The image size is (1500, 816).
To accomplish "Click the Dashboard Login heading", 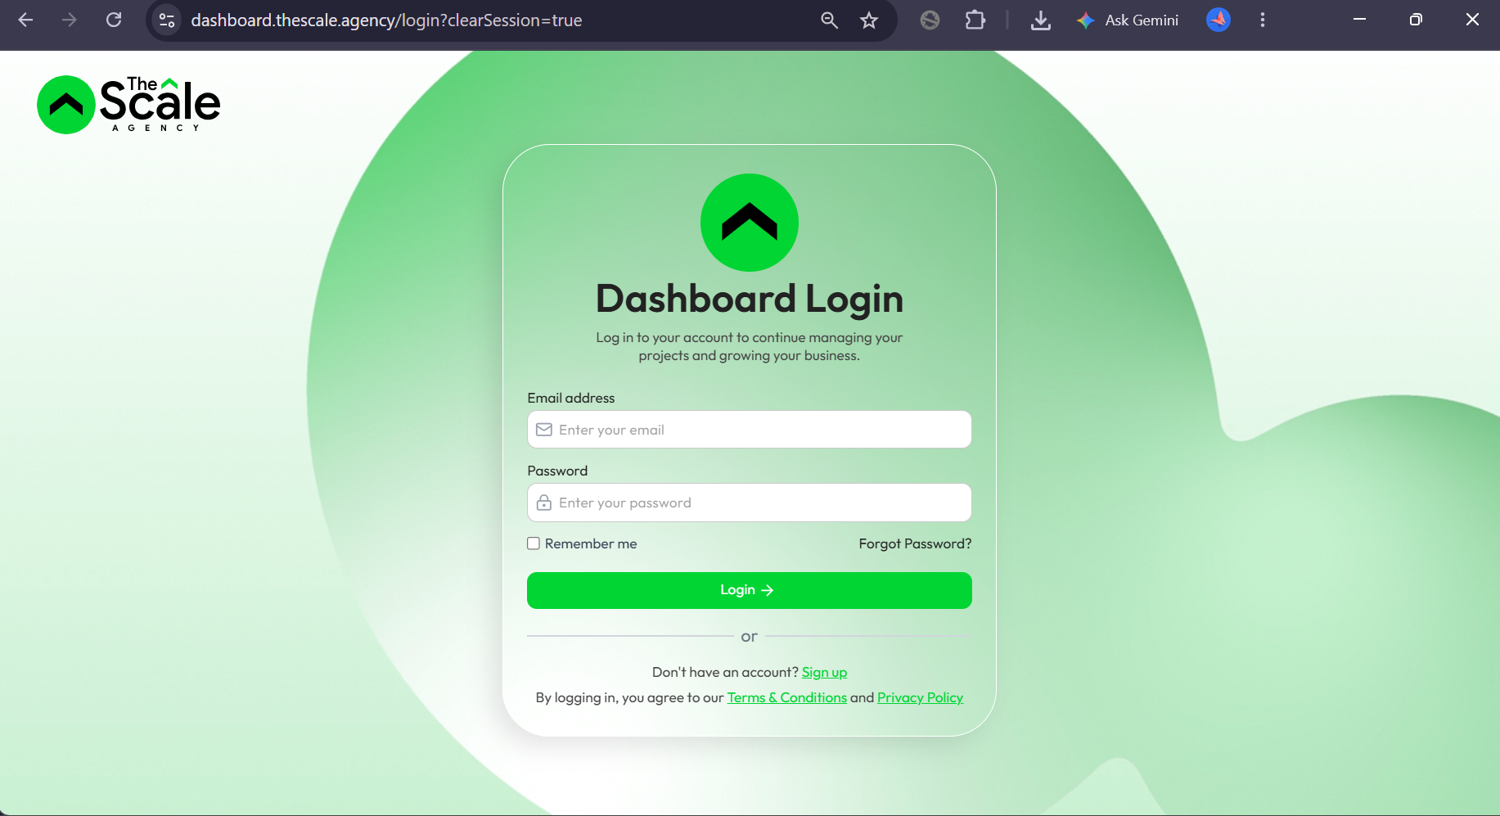I will click(750, 299).
